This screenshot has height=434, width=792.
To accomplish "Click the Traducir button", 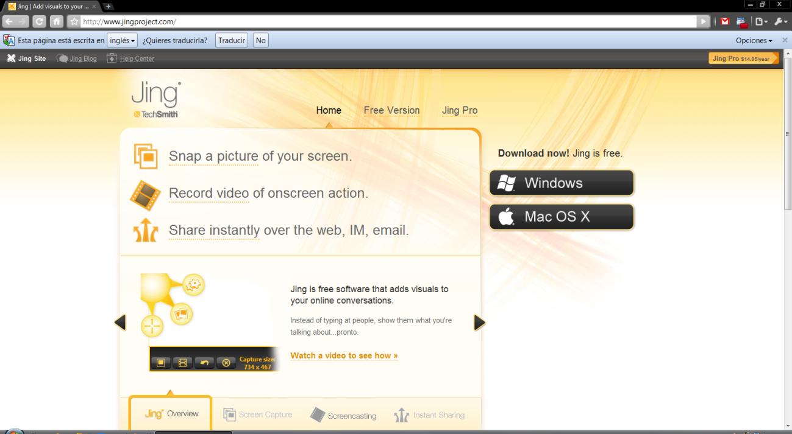I will point(232,41).
